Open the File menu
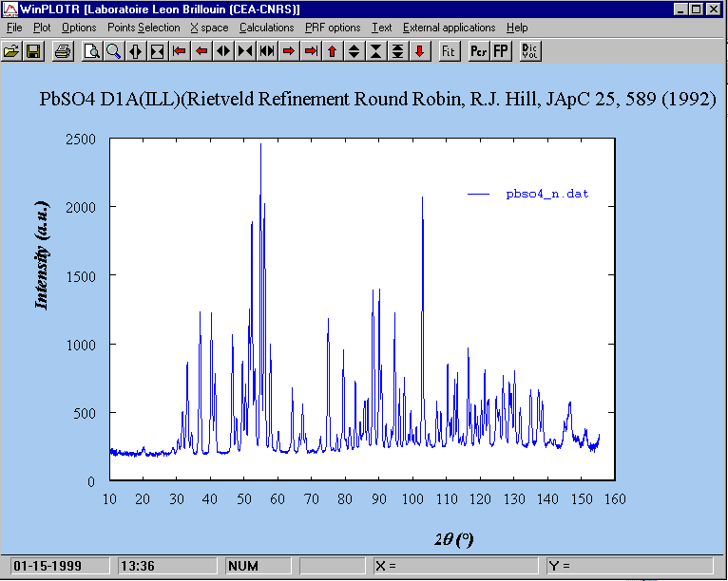Screen dimensions: 728x581 coord(14,28)
